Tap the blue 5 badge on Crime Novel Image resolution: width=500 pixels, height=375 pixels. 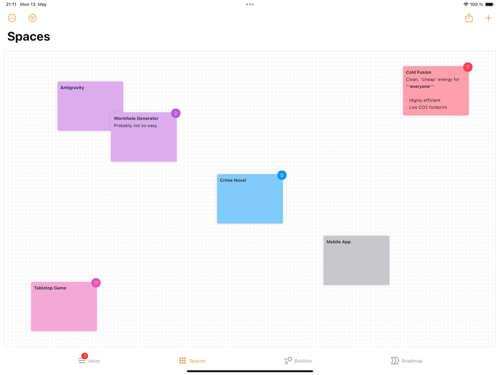point(282,175)
